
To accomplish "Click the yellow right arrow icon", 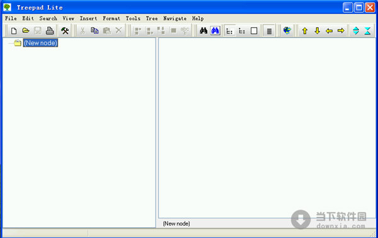I will 341,31.
